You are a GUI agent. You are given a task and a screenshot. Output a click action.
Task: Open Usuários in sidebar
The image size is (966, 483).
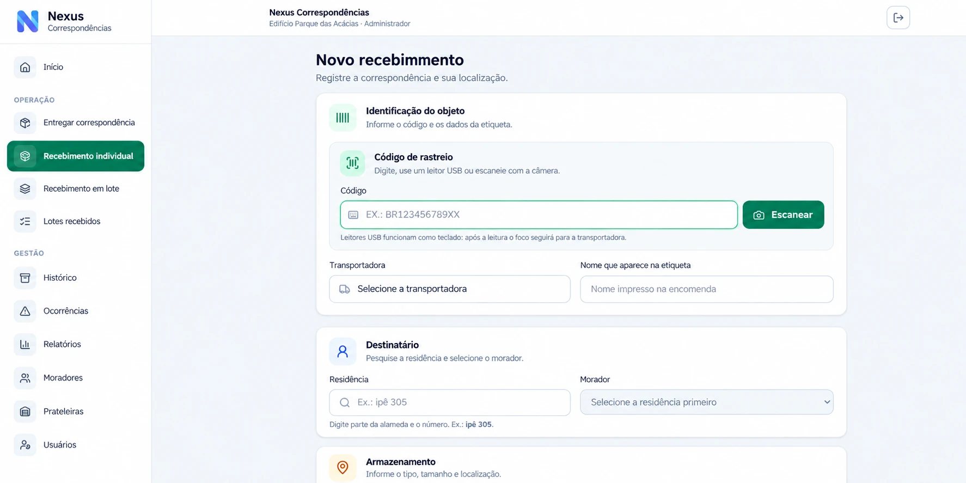(76, 445)
